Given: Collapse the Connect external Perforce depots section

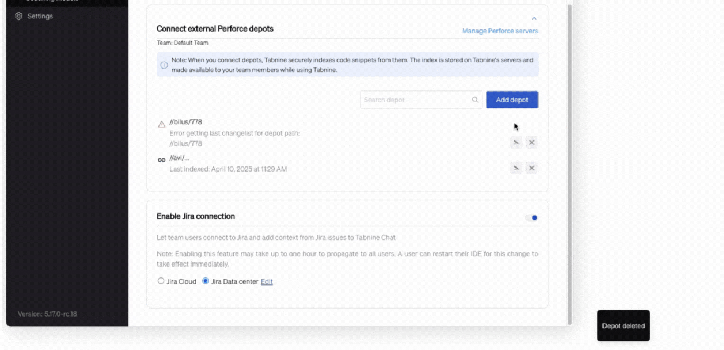Looking at the screenshot, I should pos(534,19).
